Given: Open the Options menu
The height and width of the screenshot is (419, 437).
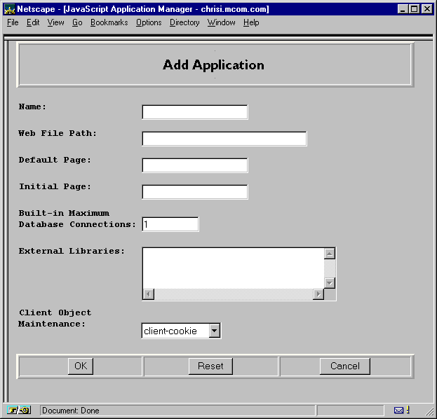Looking at the screenshot, I should coord(149,22).
